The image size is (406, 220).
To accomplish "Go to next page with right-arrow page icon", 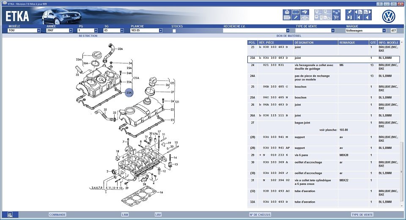I will pyautogui.click(x=368, y=12).
